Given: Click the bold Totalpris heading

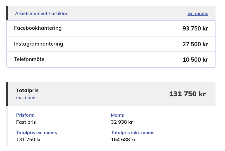Looking at the screenshot, I should (27, 90).
